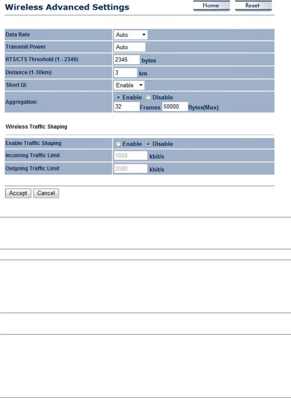
Task: Click the Cancel button
Action: [x=46, y=193]
